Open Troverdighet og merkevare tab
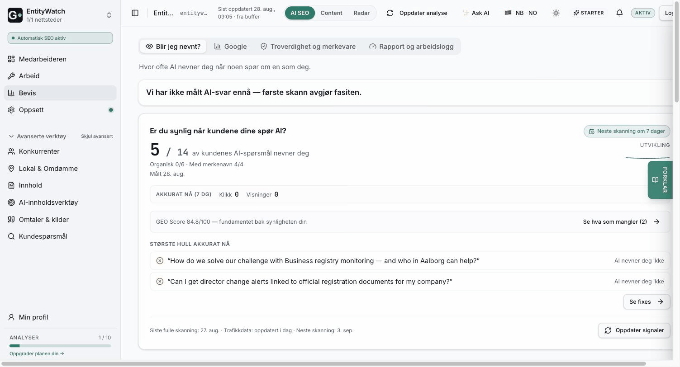The height and width of the screenshot is (367, 680). point(308,47)
